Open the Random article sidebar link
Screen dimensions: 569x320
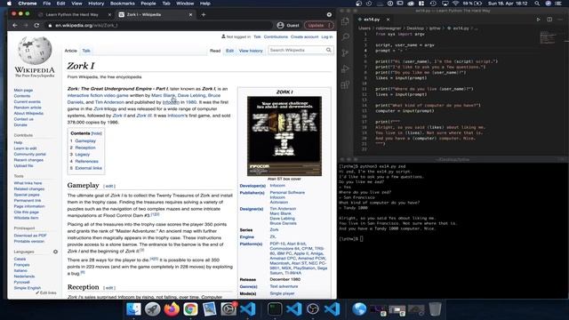pyautogui.click(x=28, y=108)
